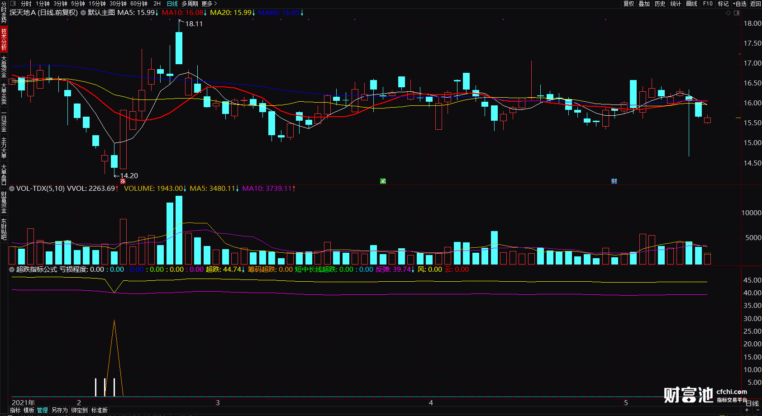The image size is (762, 416).
Task: Click the 财 event marker
Action: tap(614, 181)
